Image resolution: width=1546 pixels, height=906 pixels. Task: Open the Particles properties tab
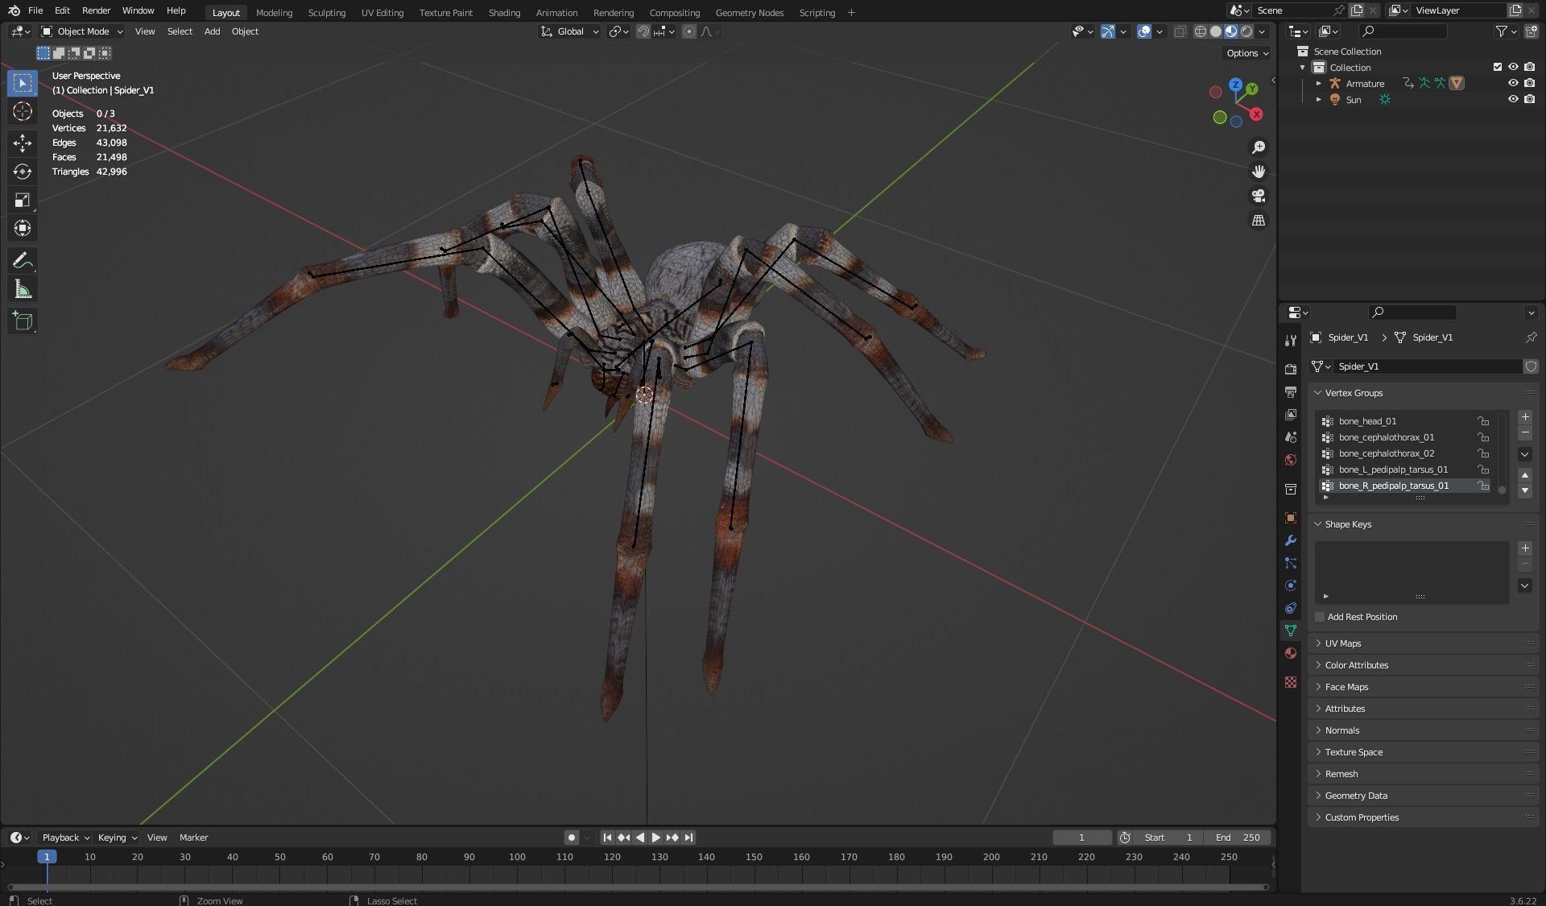click(1291, 563)
